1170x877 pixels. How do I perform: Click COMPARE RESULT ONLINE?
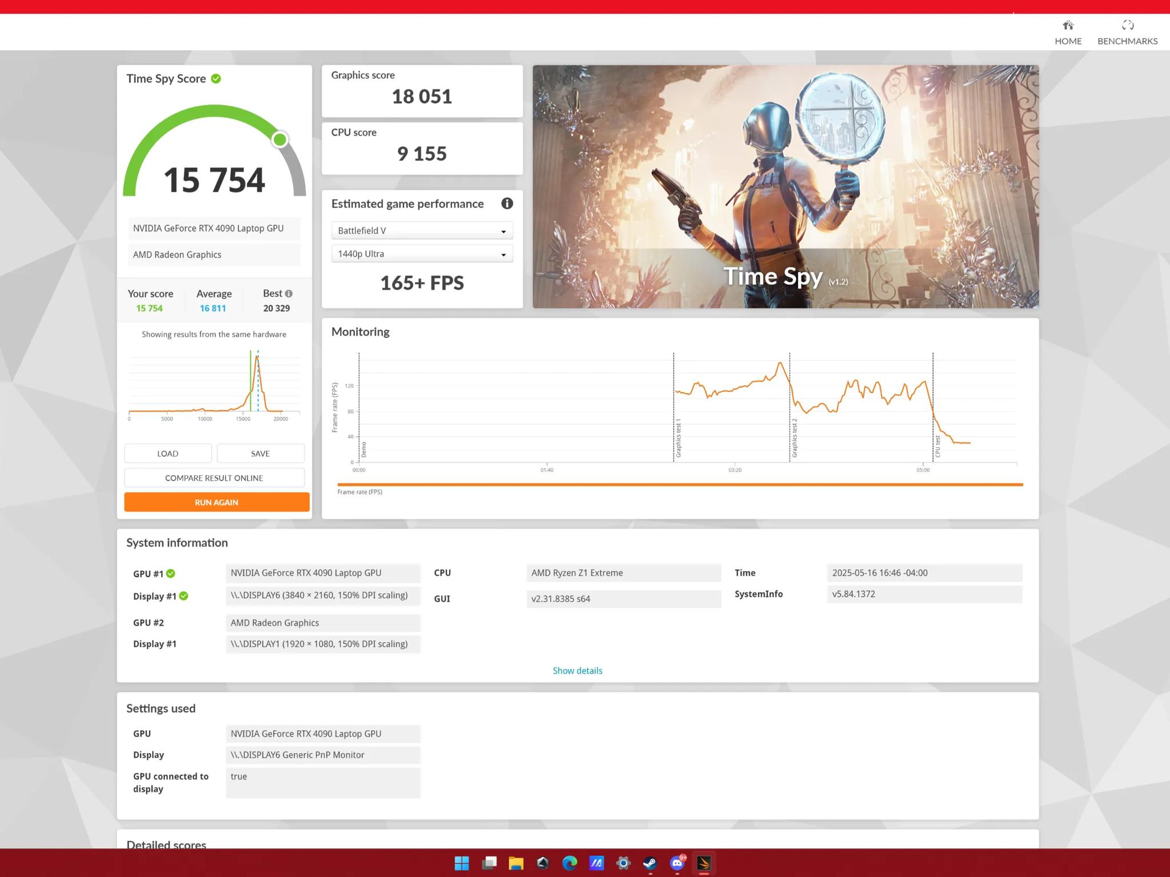coord(214,478)
